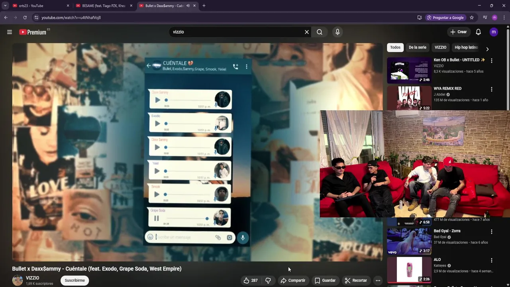Click the Suscribirme button
The image size is (510, 287).
[x=75, y=280]
